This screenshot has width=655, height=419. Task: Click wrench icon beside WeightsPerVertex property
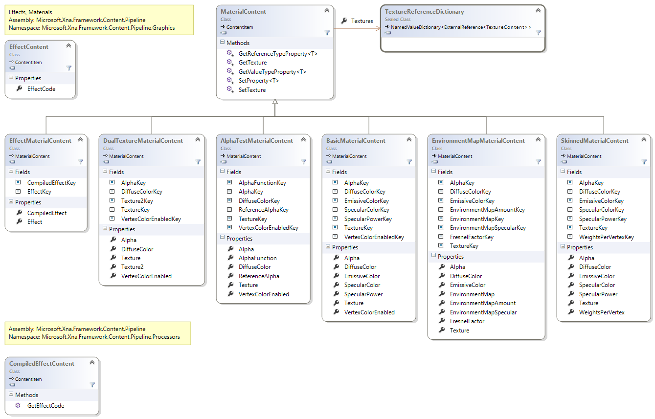click(570, 312)
